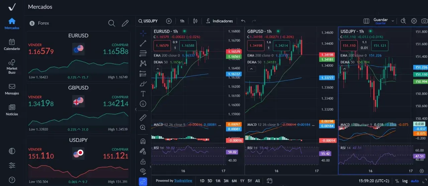Open the go to date calendar icon

point(269,181)
